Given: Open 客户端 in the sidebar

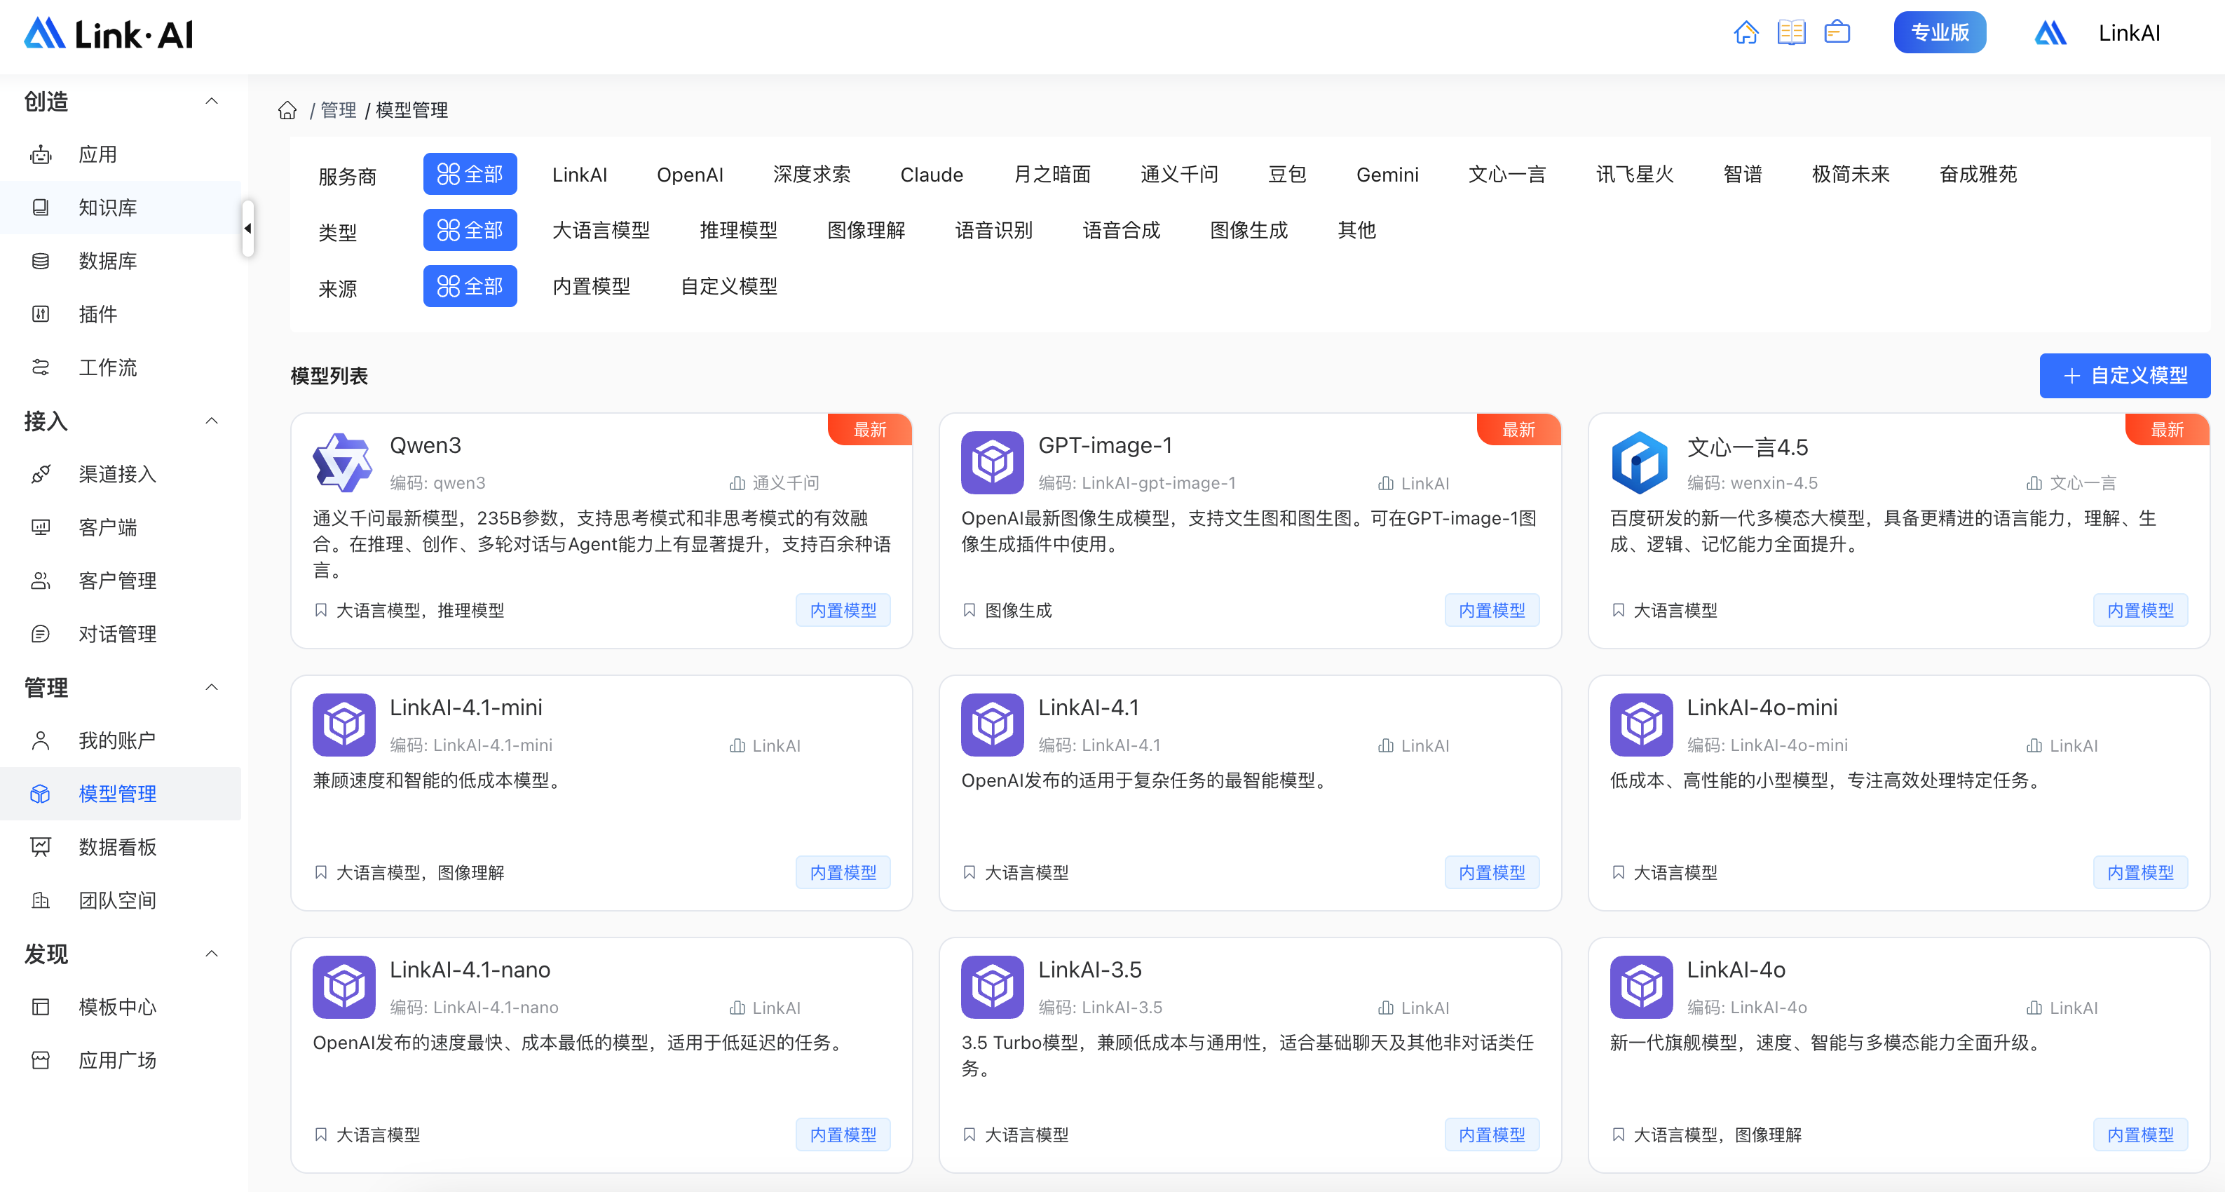Looking at the screenshot, I should (121, 528).
